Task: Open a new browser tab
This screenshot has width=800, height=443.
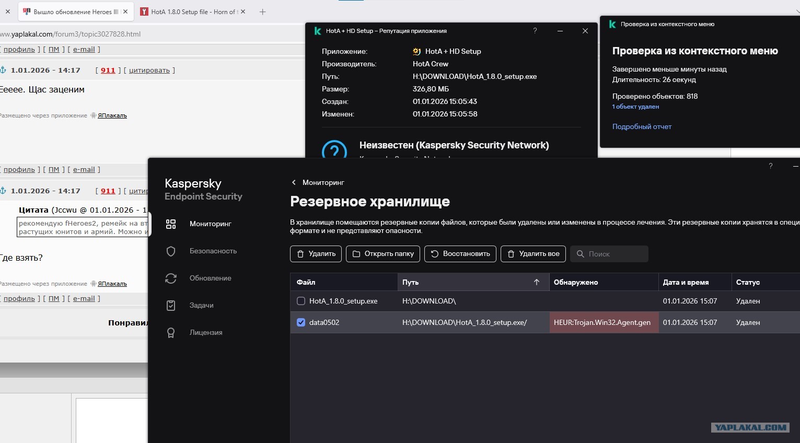Action: click(x=262, y=11)
